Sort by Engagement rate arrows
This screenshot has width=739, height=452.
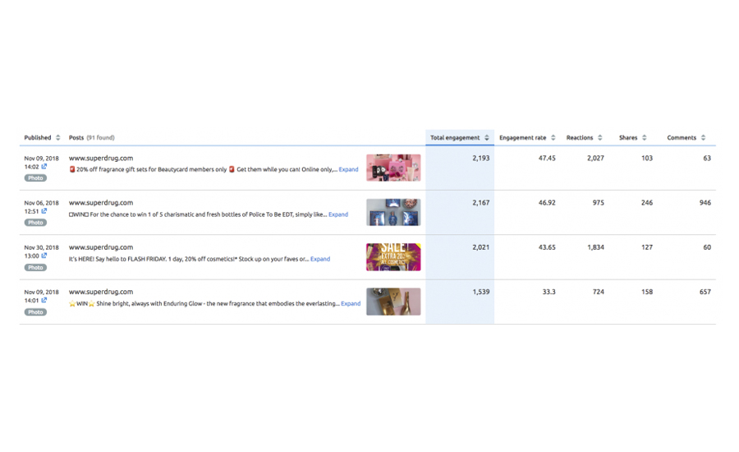[x=553, y=138]
